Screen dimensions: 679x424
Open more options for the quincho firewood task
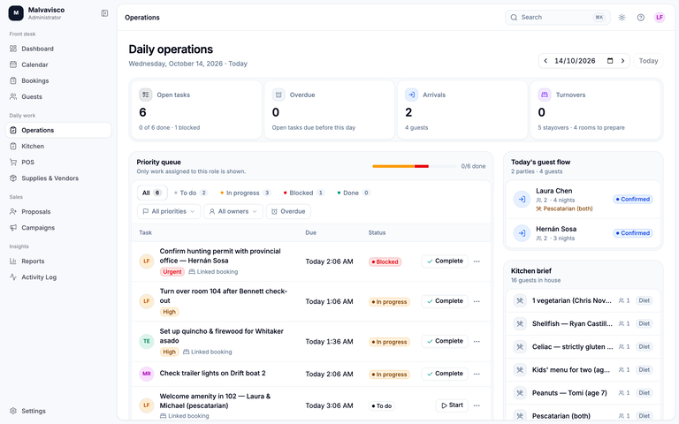[x=477, y=341]
